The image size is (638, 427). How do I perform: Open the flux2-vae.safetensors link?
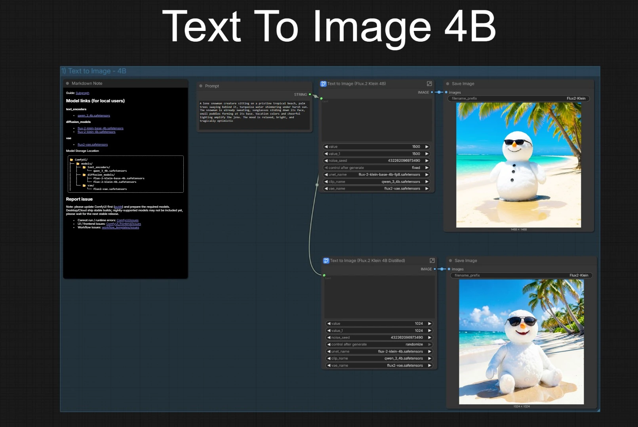coord(93,145)
